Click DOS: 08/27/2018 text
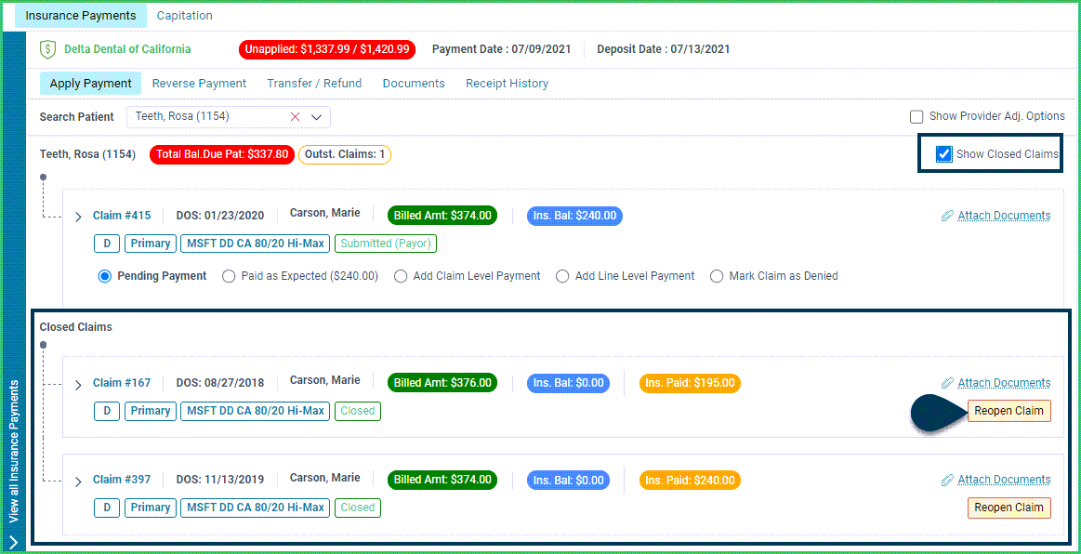This screenshot has height=554, width=1081. (220, 382)
